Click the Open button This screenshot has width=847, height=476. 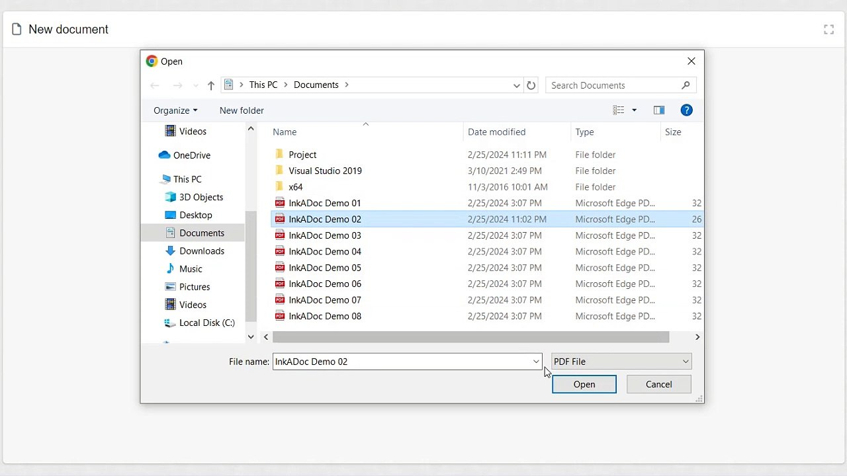point(584,384)
